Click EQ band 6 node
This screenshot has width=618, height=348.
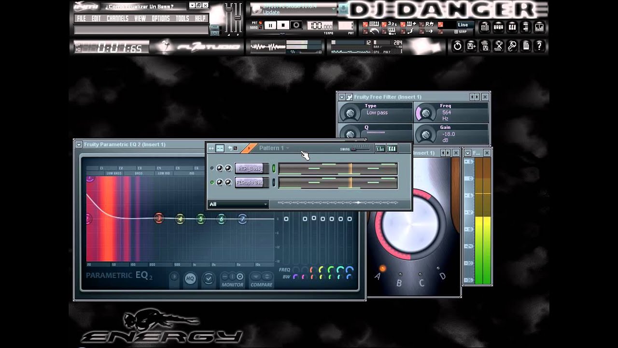coord(222,219)
